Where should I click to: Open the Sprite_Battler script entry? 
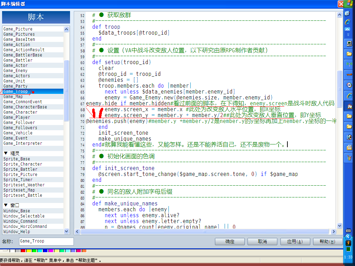33,169
